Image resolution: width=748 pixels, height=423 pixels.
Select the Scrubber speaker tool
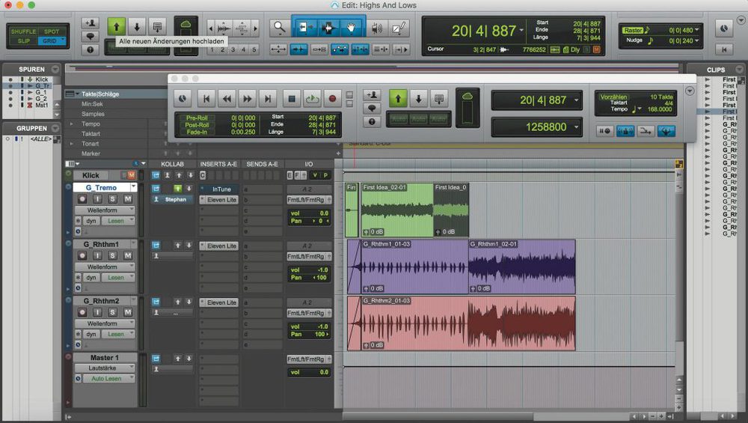coord(377,28)
